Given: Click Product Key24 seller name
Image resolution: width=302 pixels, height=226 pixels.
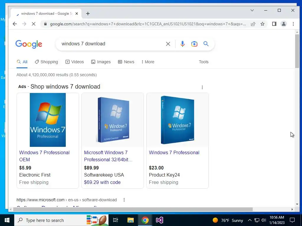Looking at the screenshot, I should (x=164, y=175).
